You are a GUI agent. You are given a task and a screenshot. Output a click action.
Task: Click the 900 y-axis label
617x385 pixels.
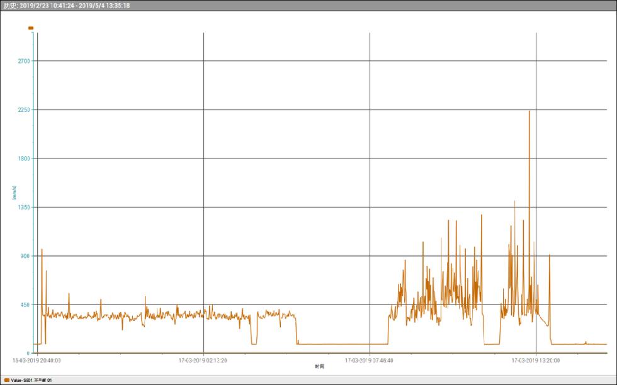point(25,256)
